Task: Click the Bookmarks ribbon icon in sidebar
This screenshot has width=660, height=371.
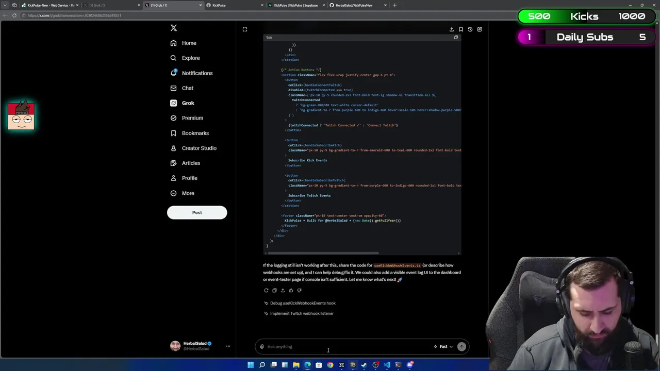Action: pos(174,133)
